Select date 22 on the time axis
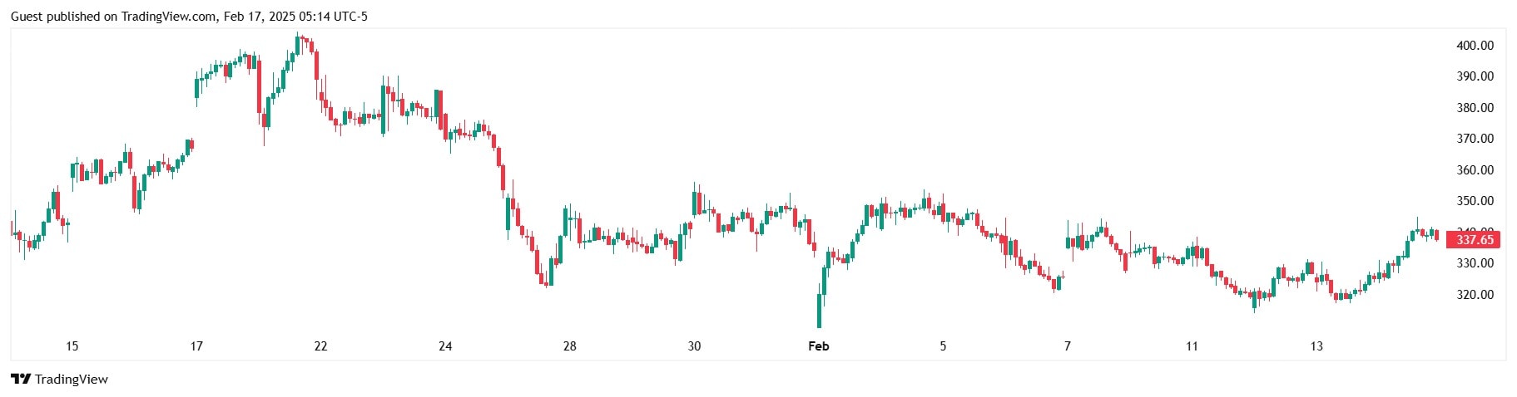This screenshot has height=397, width=1517. point(320,346)
